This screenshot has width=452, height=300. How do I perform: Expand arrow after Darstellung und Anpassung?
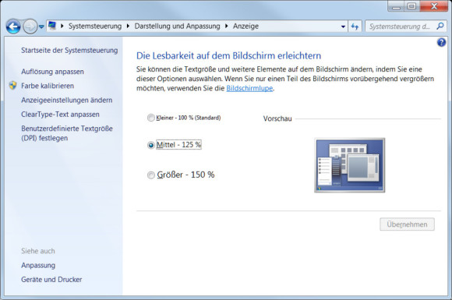tap(227, 26)
